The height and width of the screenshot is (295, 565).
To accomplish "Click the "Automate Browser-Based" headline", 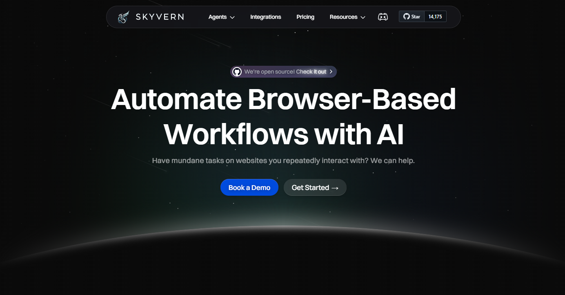I will 283,99.
